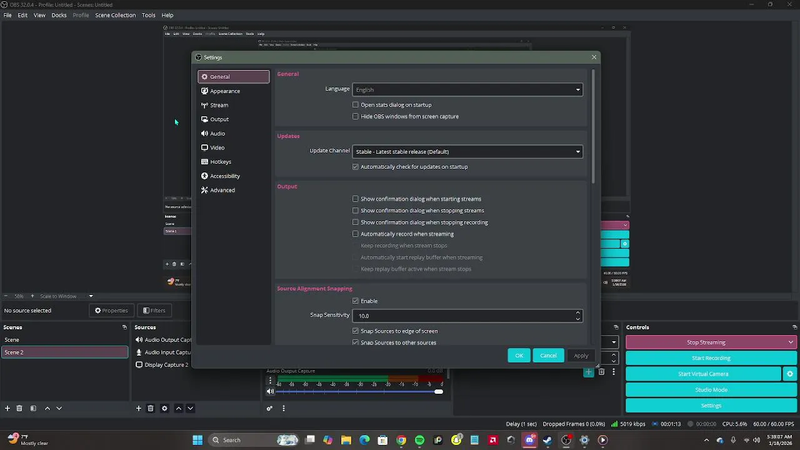Decrease Snap Sensitivity with down stepper
800x450 pixels.
tap(577, 319)
